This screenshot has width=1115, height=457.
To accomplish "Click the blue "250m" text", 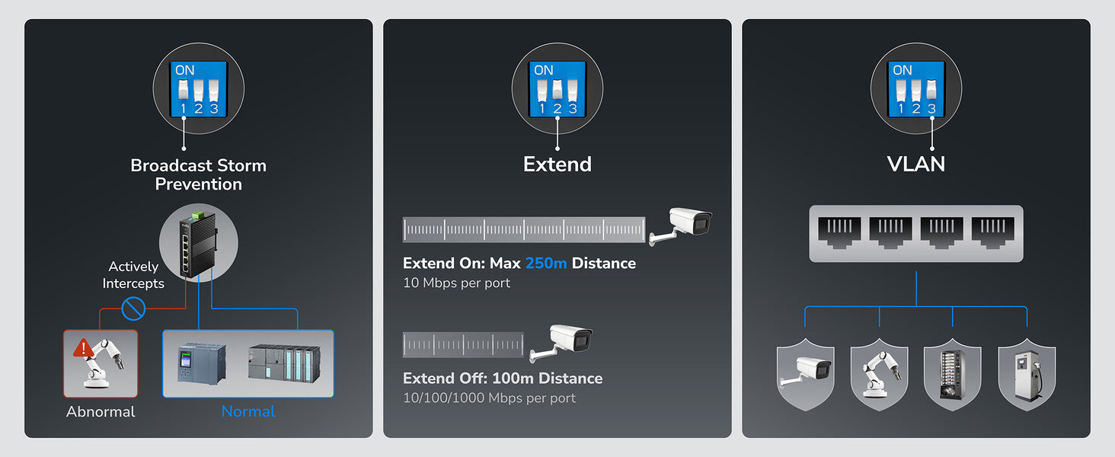I will [x=546, y=264].
